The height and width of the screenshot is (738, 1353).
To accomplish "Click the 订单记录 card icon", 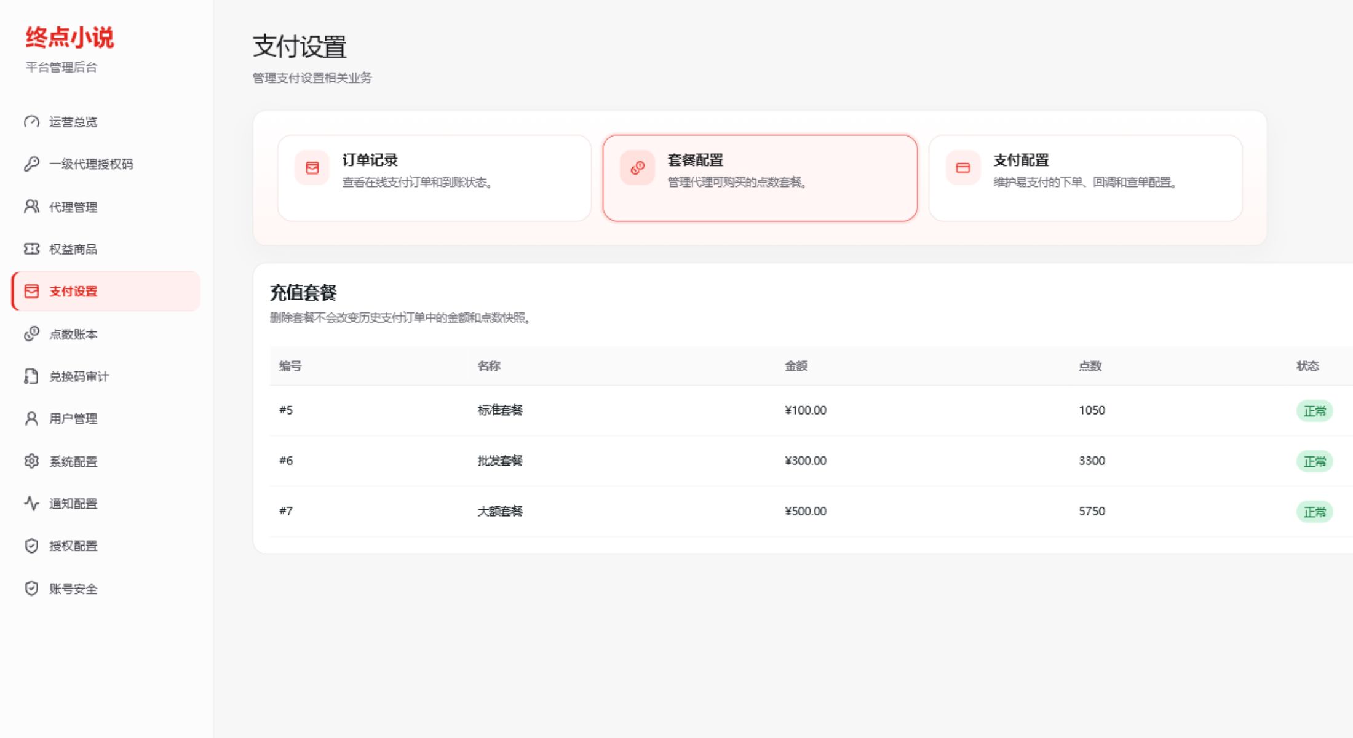I will point(312,168).
